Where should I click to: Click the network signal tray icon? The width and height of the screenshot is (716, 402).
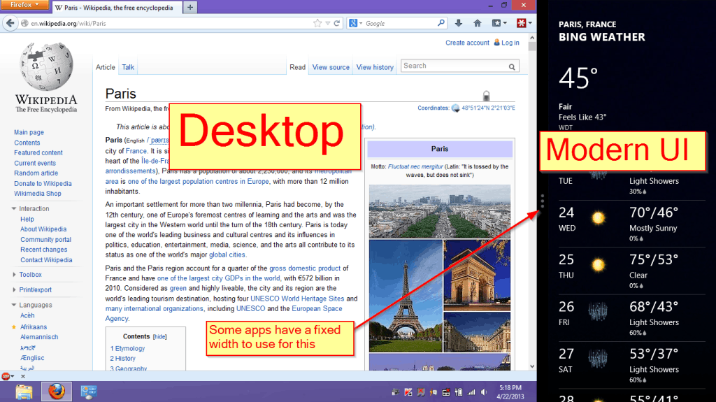471,392
